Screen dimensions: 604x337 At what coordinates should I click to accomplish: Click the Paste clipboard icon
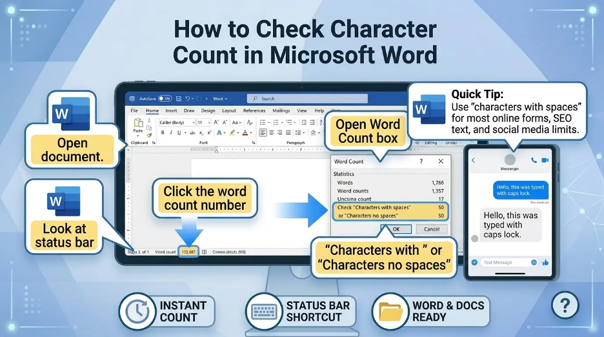click(139, 123)
